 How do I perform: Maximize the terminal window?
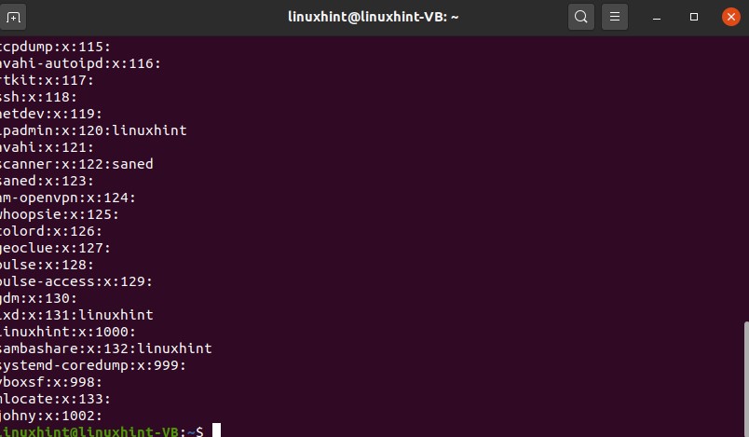(694, 17)
